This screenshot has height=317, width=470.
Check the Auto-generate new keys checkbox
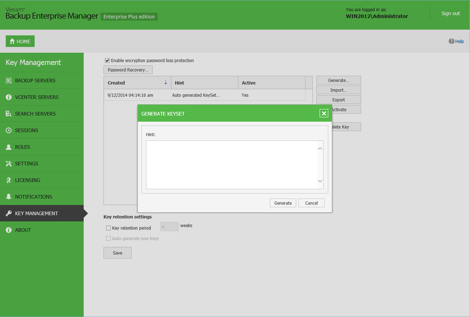click(108, 238)
